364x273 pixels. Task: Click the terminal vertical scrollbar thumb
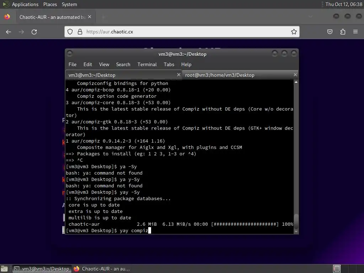pos(296,221)
